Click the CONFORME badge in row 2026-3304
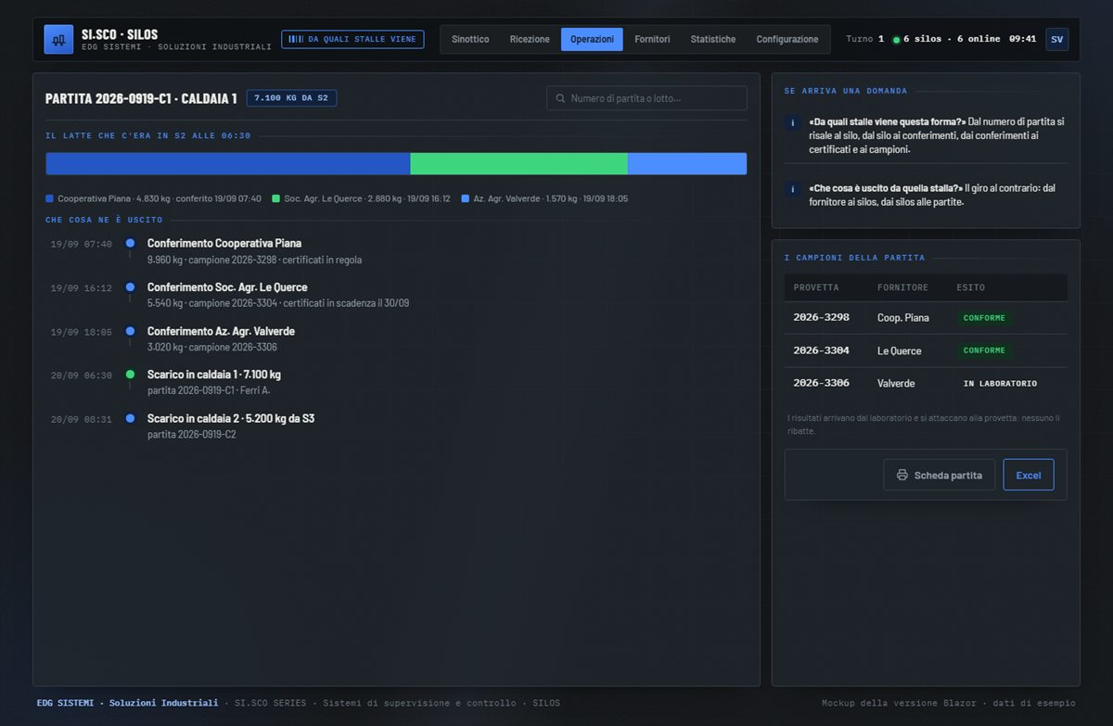The width and height of the screenshot is (1113, 726). 984,350
